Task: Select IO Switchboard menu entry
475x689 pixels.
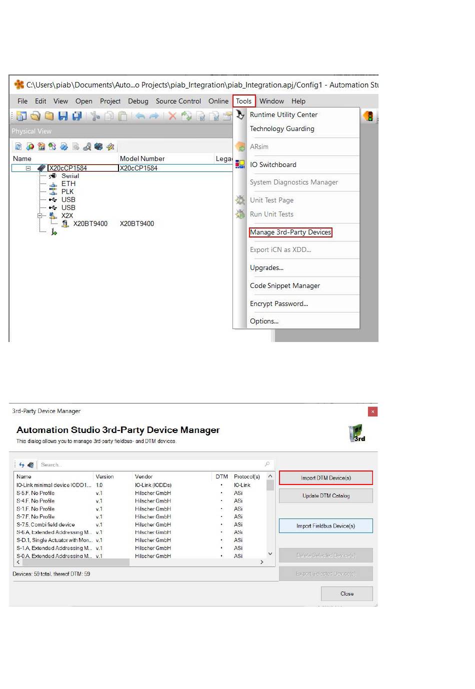Action: tap(273, 164)
